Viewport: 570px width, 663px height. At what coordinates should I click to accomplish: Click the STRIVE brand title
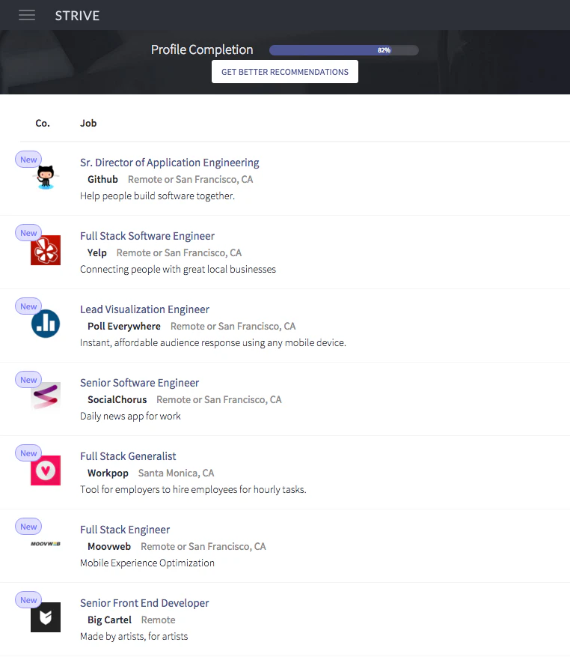click(77, 16)
